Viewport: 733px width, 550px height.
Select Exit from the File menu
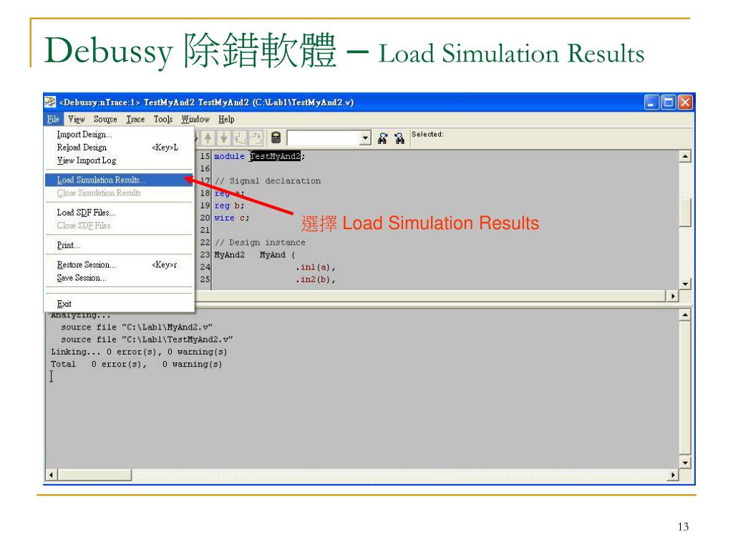coord(119,304)
